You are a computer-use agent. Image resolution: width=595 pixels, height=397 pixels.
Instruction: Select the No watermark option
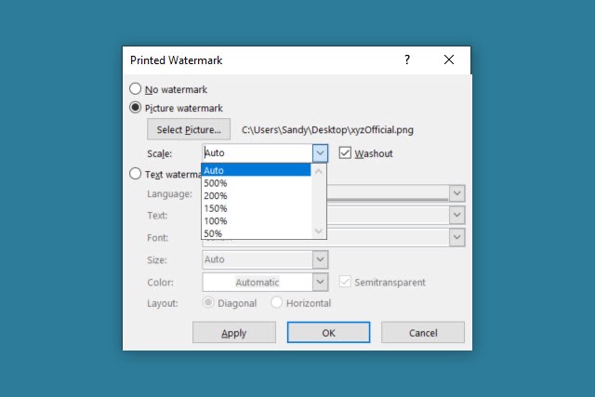136,89
